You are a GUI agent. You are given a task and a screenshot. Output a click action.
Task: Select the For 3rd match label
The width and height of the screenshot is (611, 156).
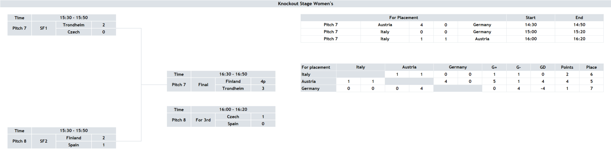coord(203,120)
